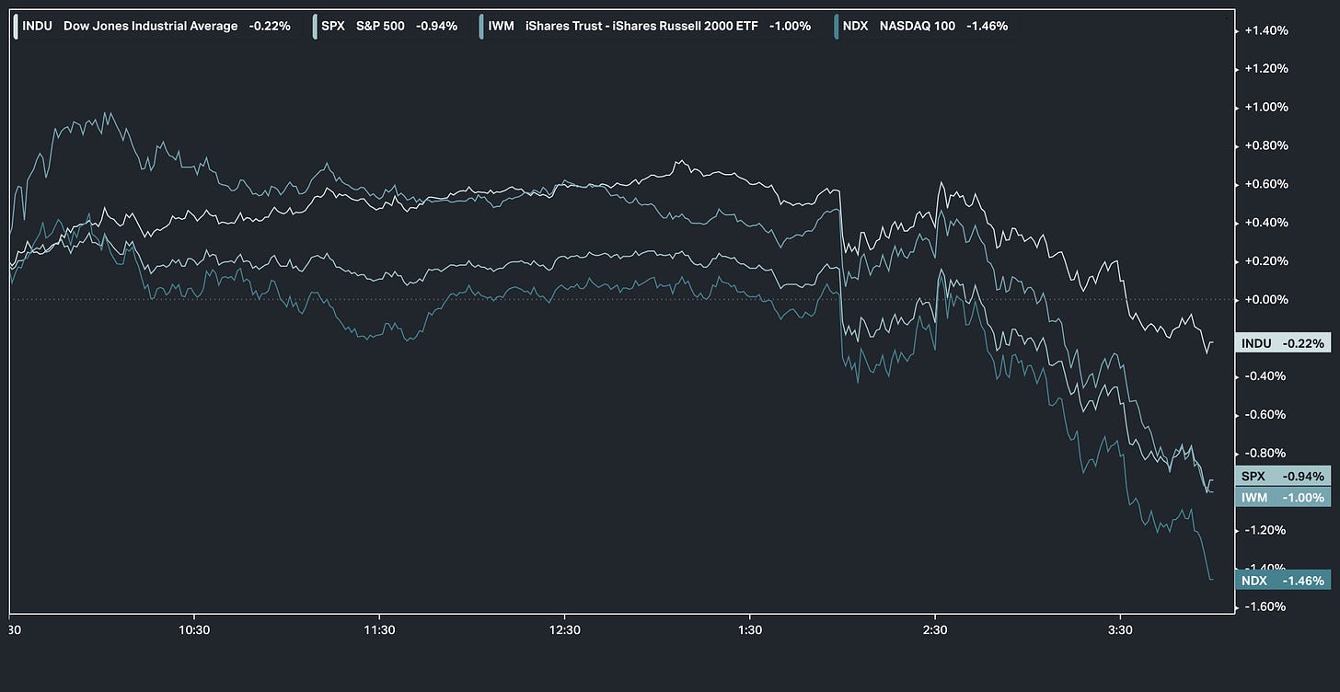
Task: Click the NDX -1.46% end-of-line label
Action: point(1282,581)
